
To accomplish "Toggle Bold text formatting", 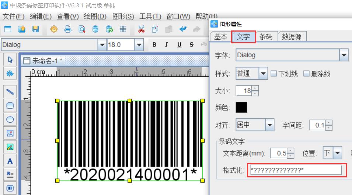I will click(x=154, y=45).
